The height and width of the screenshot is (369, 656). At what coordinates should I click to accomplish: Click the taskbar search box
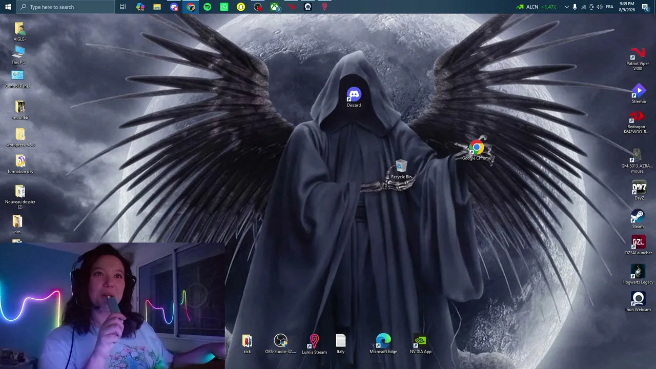pos(65,7)
